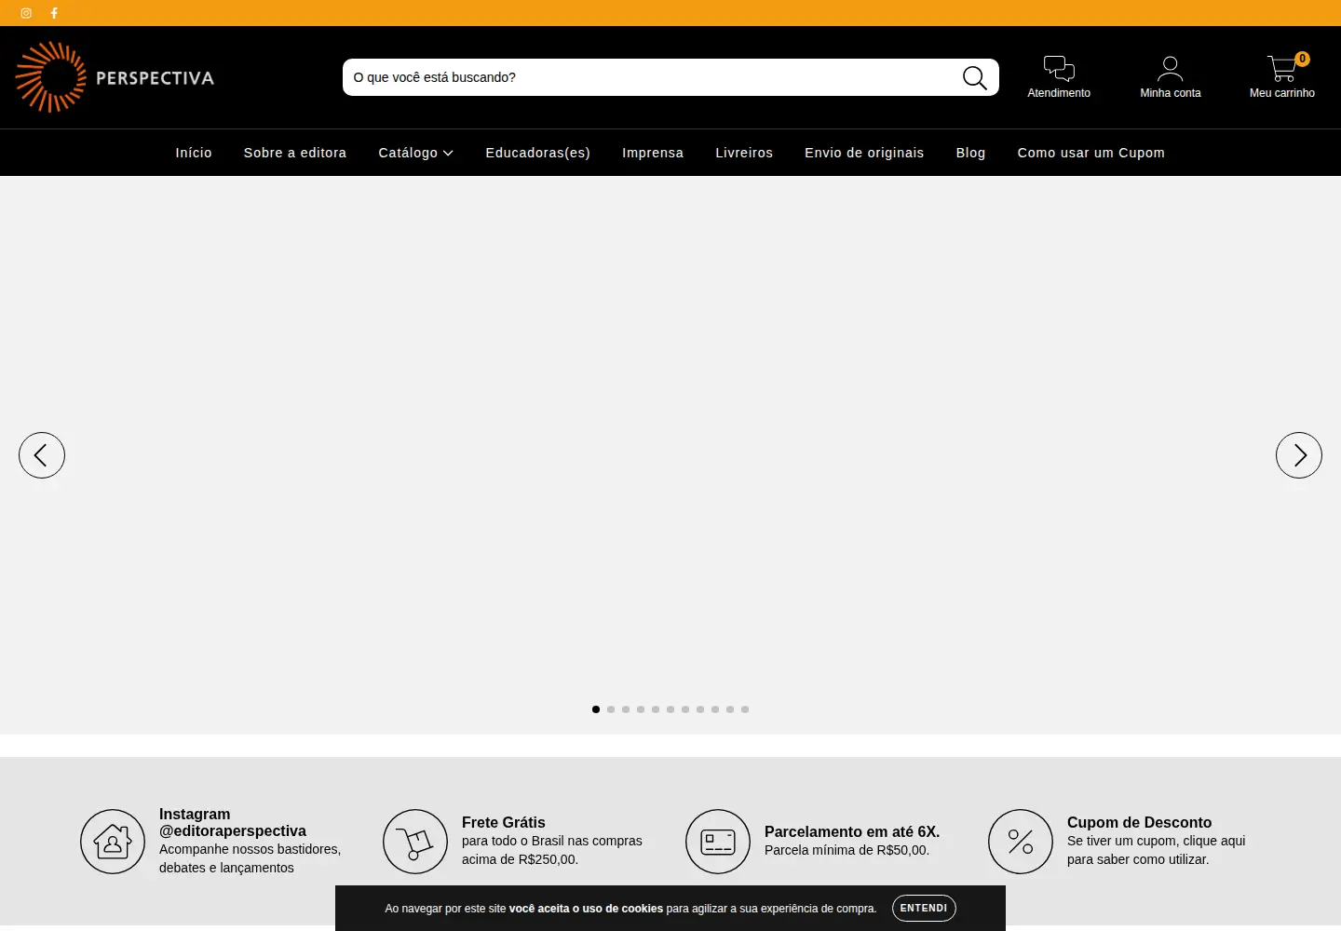Click Cupom de Desconto heading
This screenshot has height=931, width=1341.
pos(1140,823)
